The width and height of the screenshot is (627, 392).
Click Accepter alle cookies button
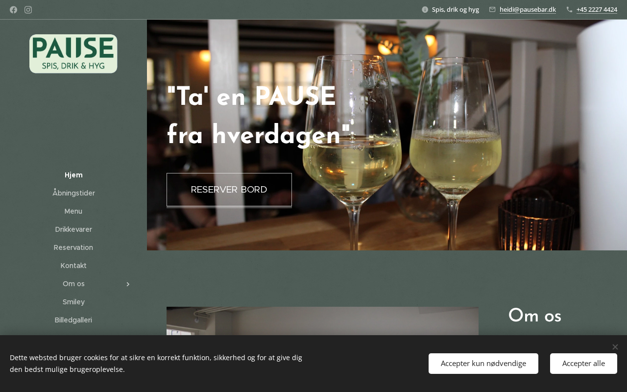coord(583,364)
